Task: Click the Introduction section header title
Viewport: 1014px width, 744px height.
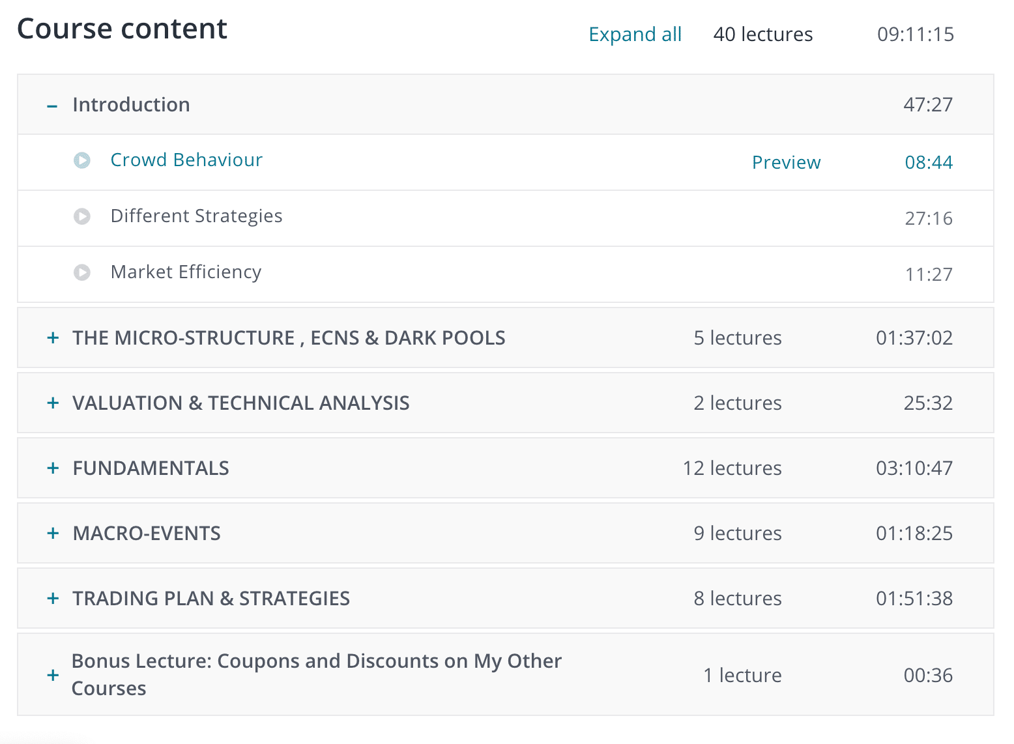Action: coord(131,105)
